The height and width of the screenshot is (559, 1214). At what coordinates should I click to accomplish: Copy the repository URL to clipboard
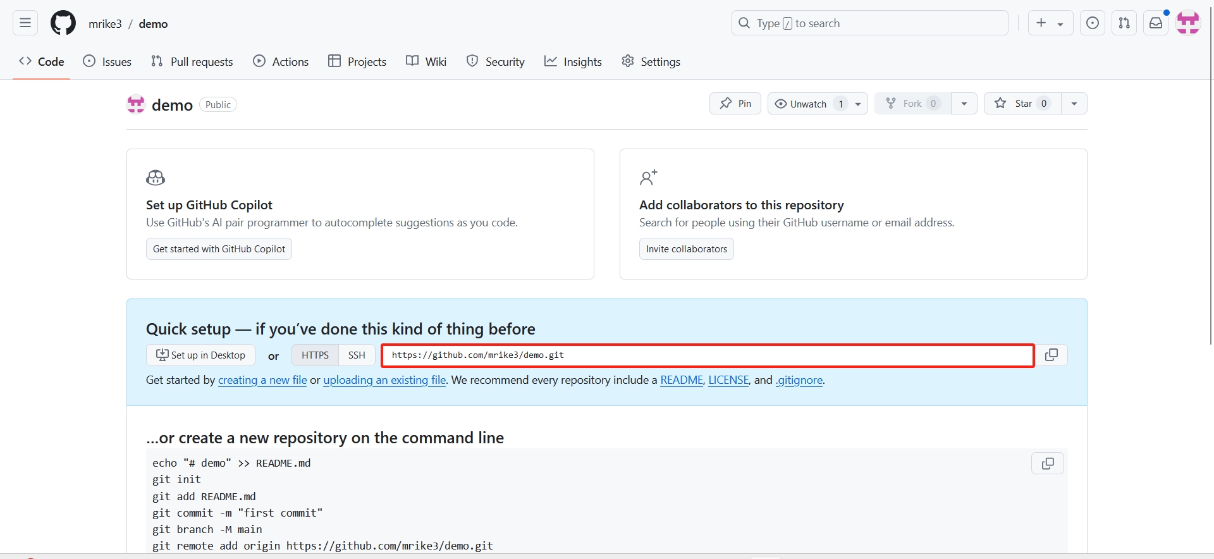click(1051, 355)
